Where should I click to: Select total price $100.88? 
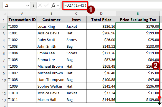[101, 80]
